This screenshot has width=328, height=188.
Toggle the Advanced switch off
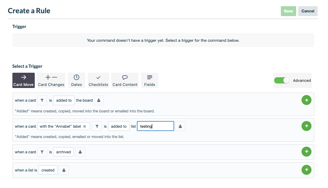click(x=282, y=81)
